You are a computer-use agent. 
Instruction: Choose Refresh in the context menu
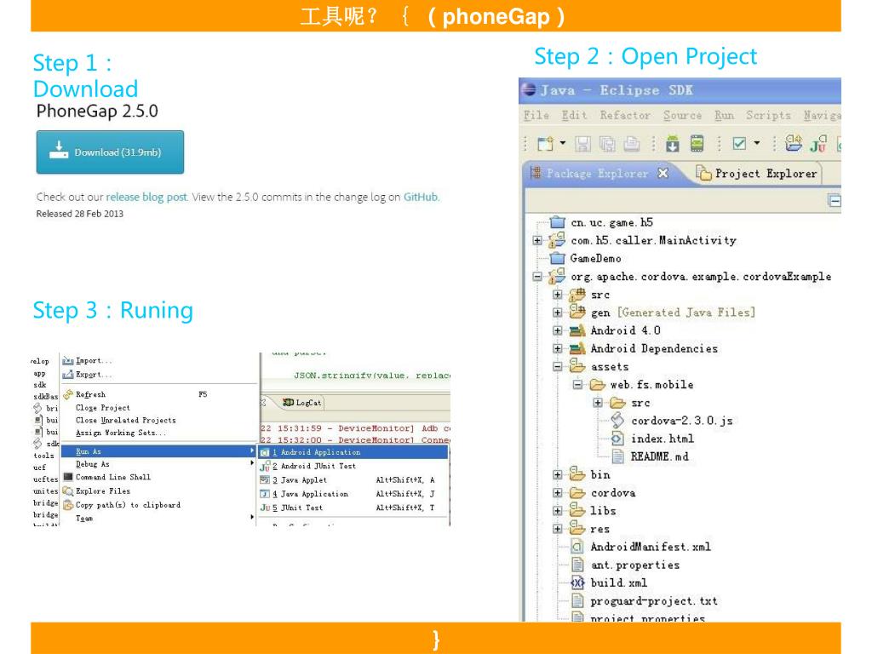90,394
